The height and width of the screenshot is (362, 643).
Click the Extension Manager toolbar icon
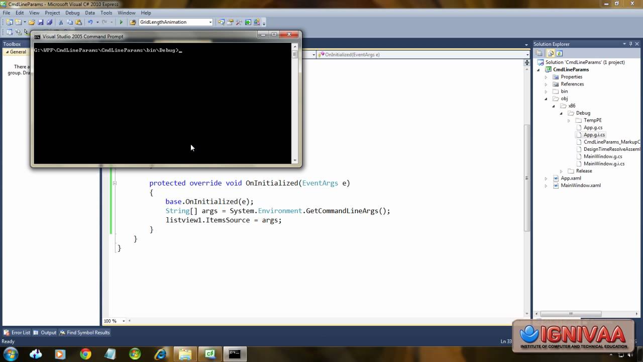pos(257,22)
